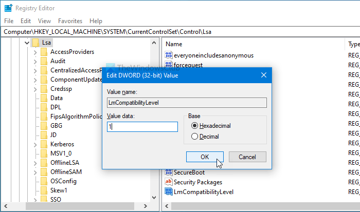Select the LmCompatibilityLevel value name text
The image size is (360, 212).
pyautogui.click(x=204, y=192)
